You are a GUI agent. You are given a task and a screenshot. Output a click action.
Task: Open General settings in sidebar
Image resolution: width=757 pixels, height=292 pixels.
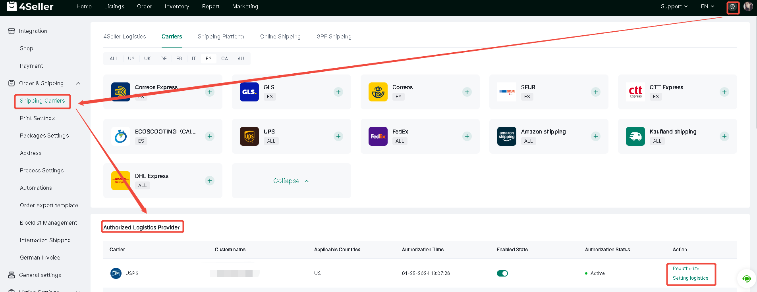[x=35, y=275]
